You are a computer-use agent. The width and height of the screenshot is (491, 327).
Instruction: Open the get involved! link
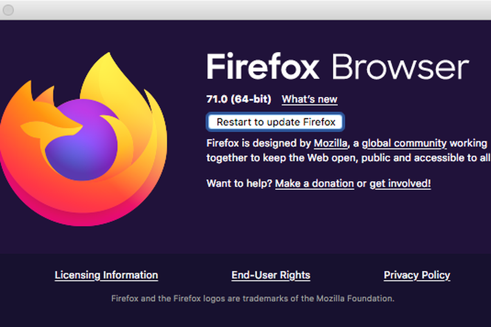400,184
